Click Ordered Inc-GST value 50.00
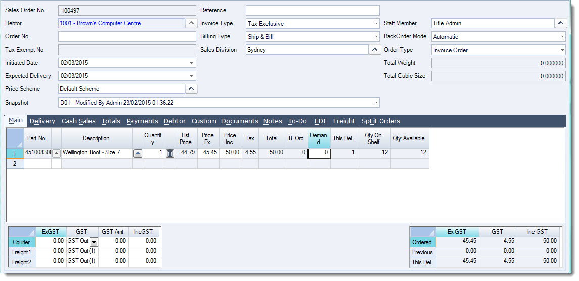Screen dimensions: 579x281 [537, 242]
